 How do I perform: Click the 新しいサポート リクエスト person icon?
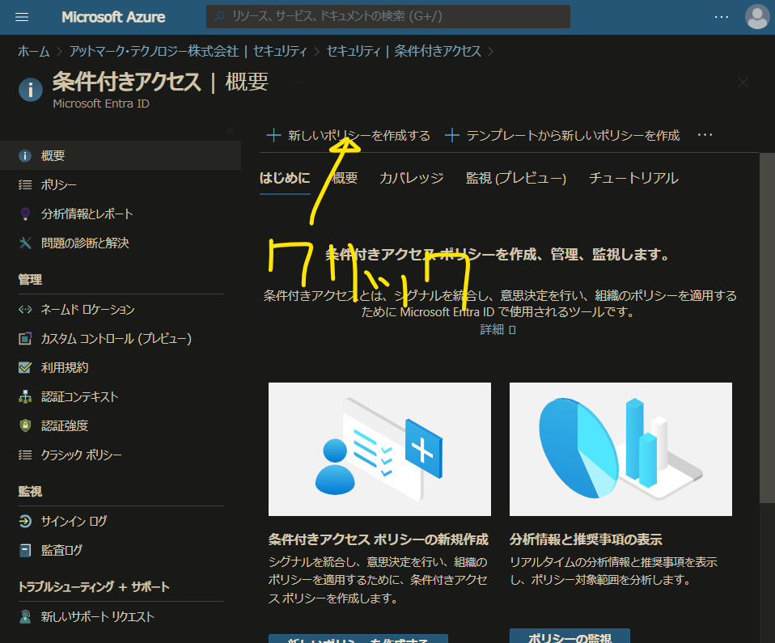tap(25, 616)
